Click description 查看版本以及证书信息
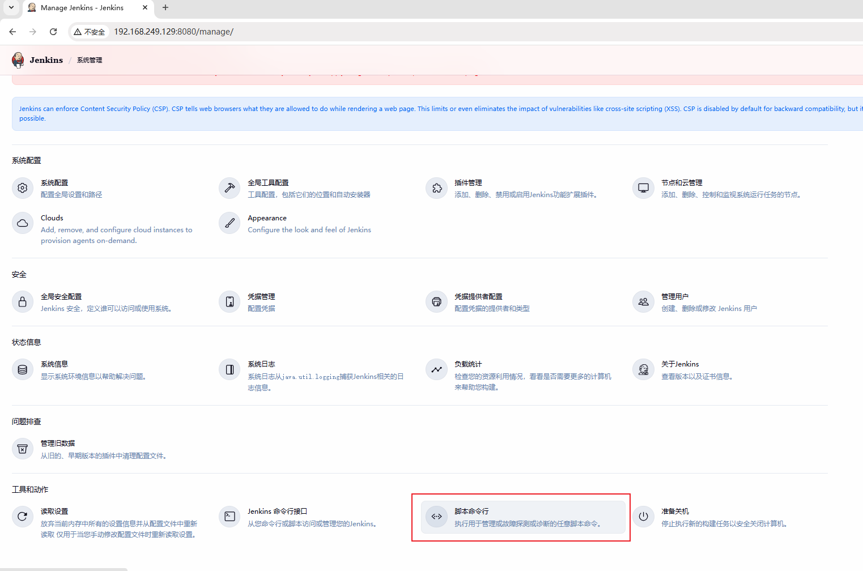The height and width of the screenshot is (571, 863). [698, 377]
